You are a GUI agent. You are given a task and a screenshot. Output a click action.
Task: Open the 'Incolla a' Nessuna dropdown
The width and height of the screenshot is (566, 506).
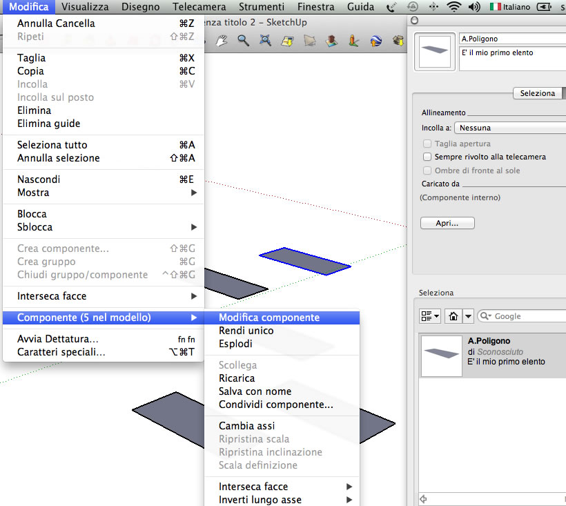pos(509,128)
